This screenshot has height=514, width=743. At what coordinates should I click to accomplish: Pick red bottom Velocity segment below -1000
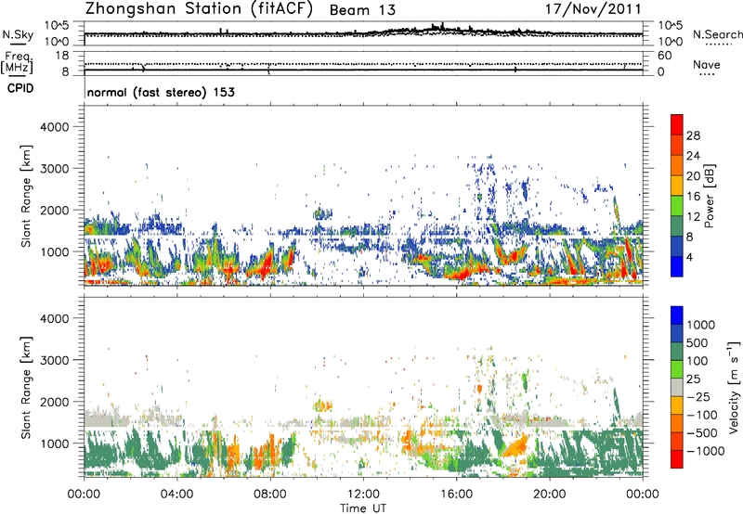coord(677,459)
